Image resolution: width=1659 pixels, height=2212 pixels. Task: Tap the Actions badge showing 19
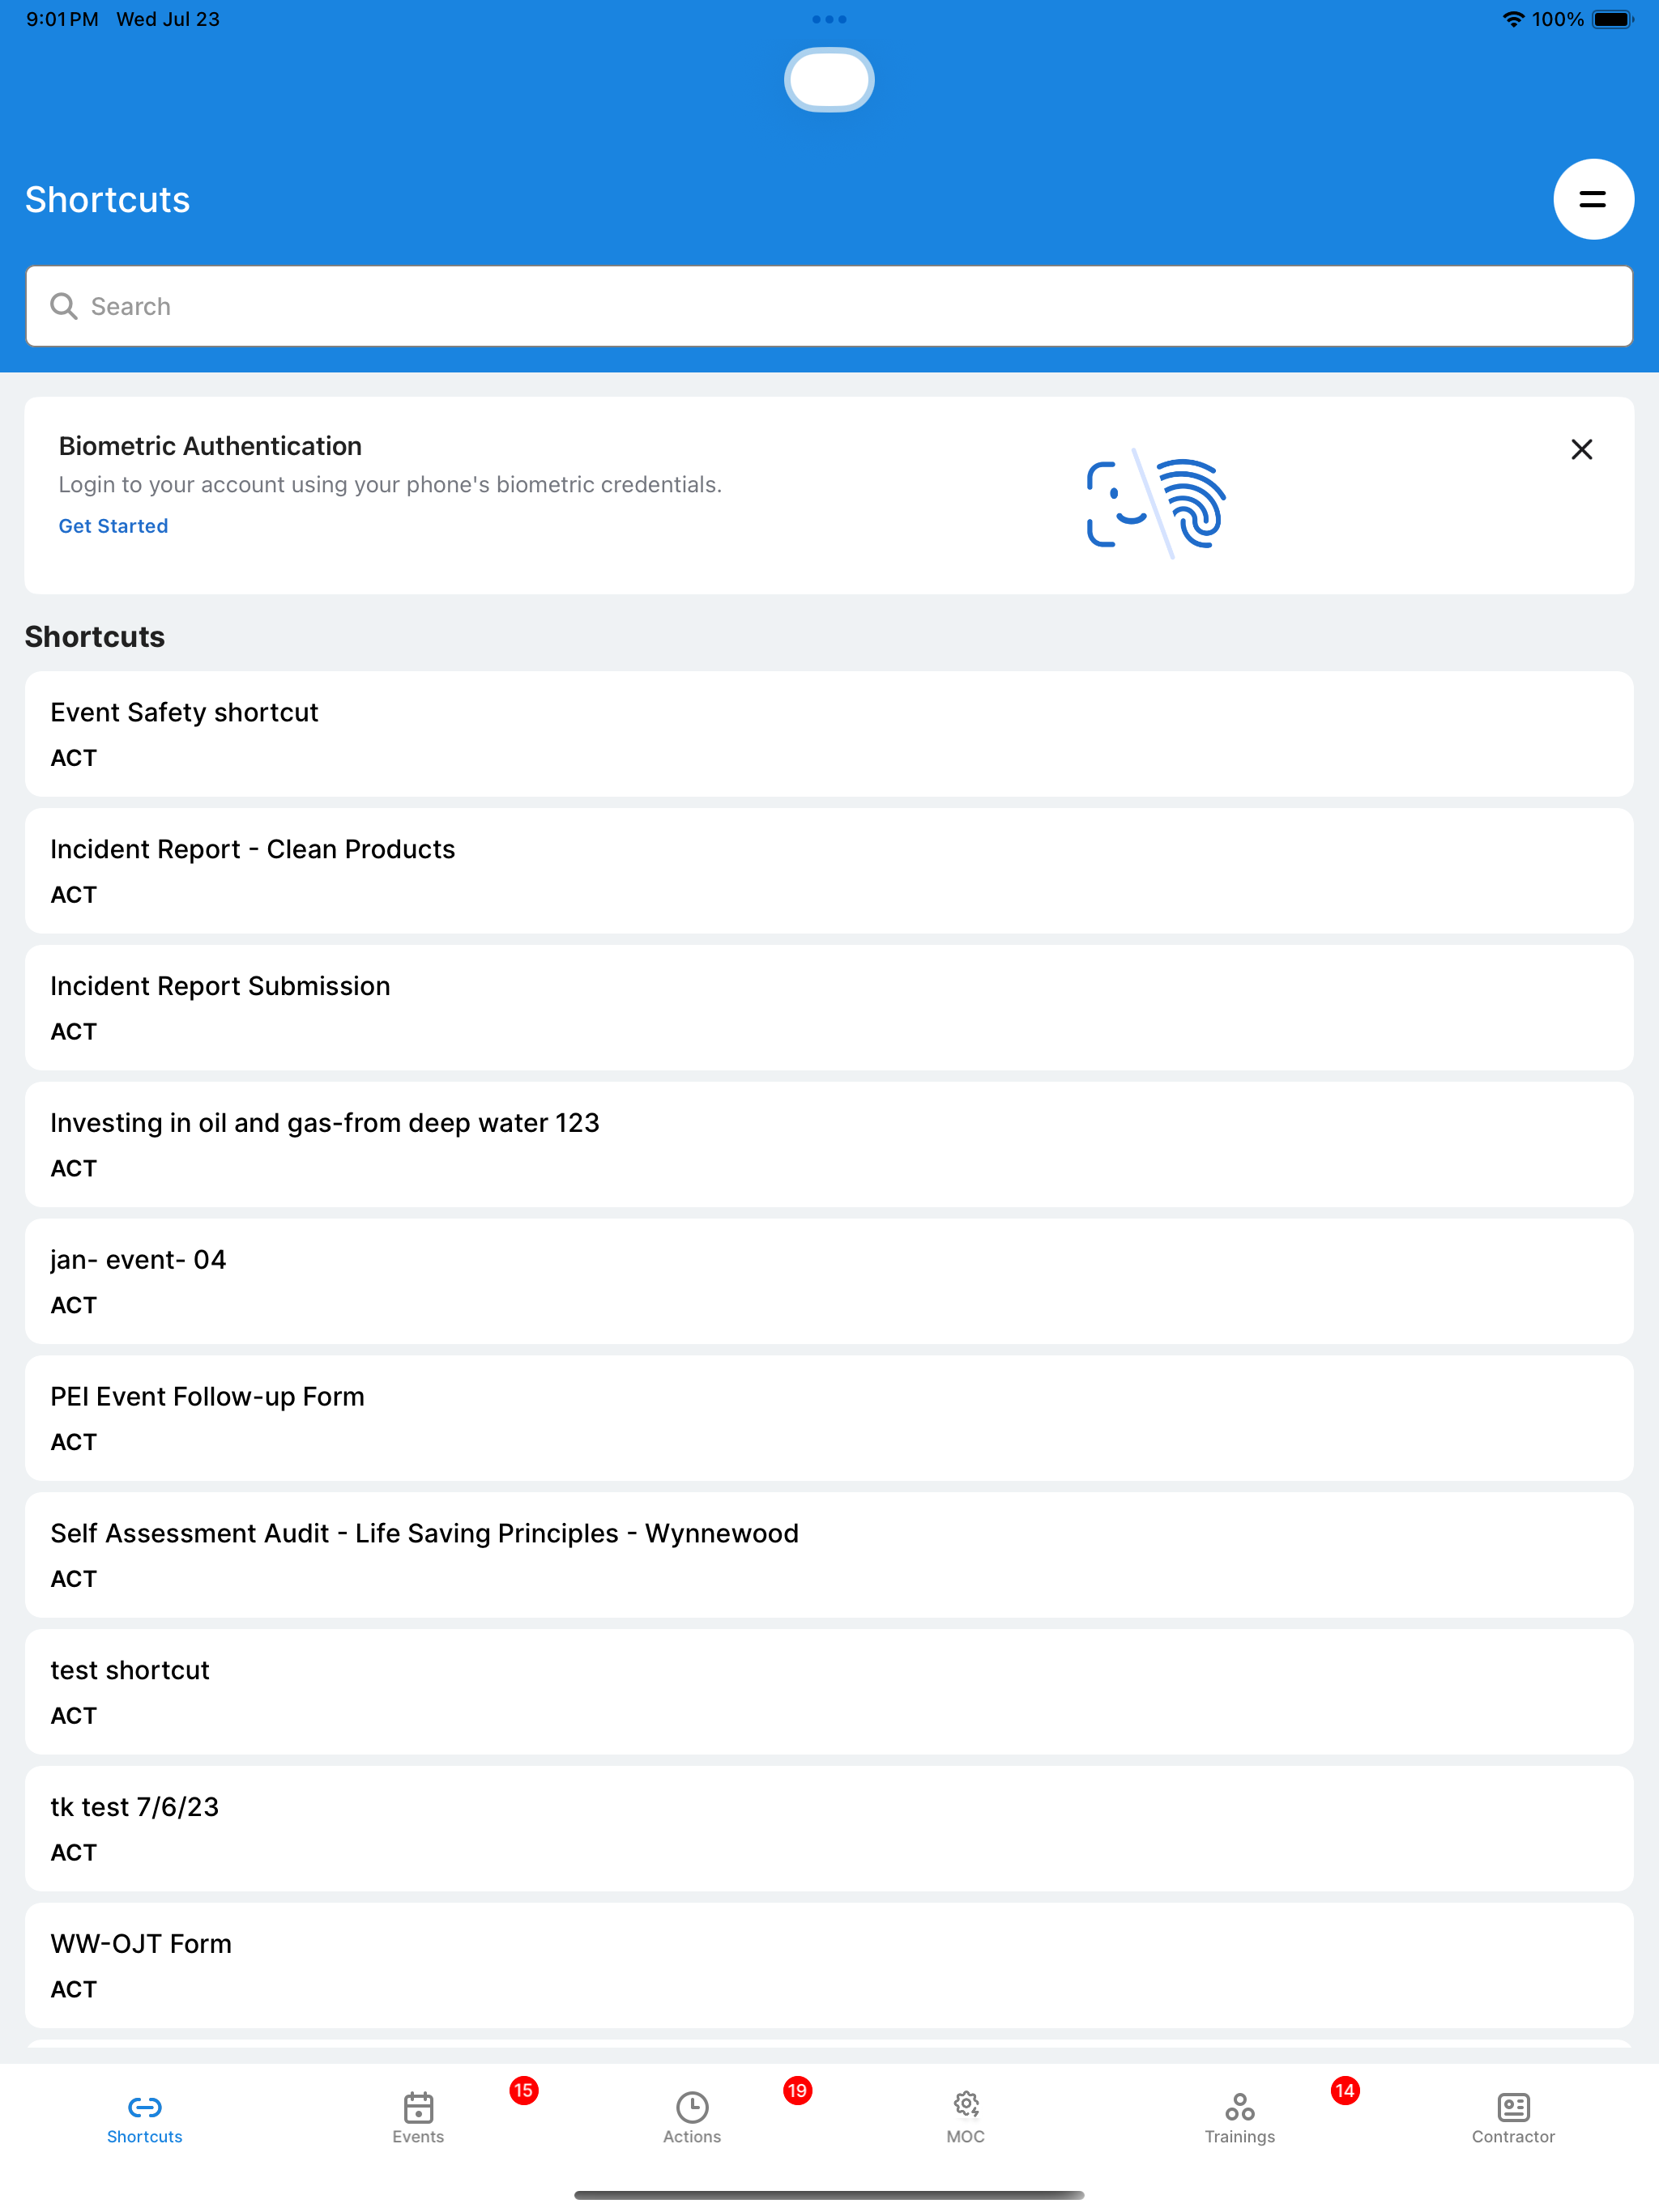[x=797, y=2091]
